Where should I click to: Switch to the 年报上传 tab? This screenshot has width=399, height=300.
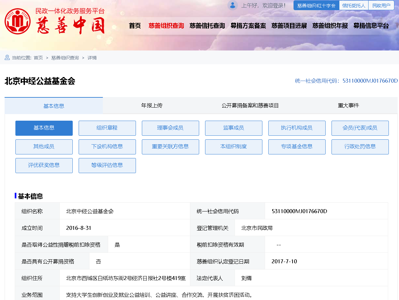pyautogui.click(x=152, y=106)
